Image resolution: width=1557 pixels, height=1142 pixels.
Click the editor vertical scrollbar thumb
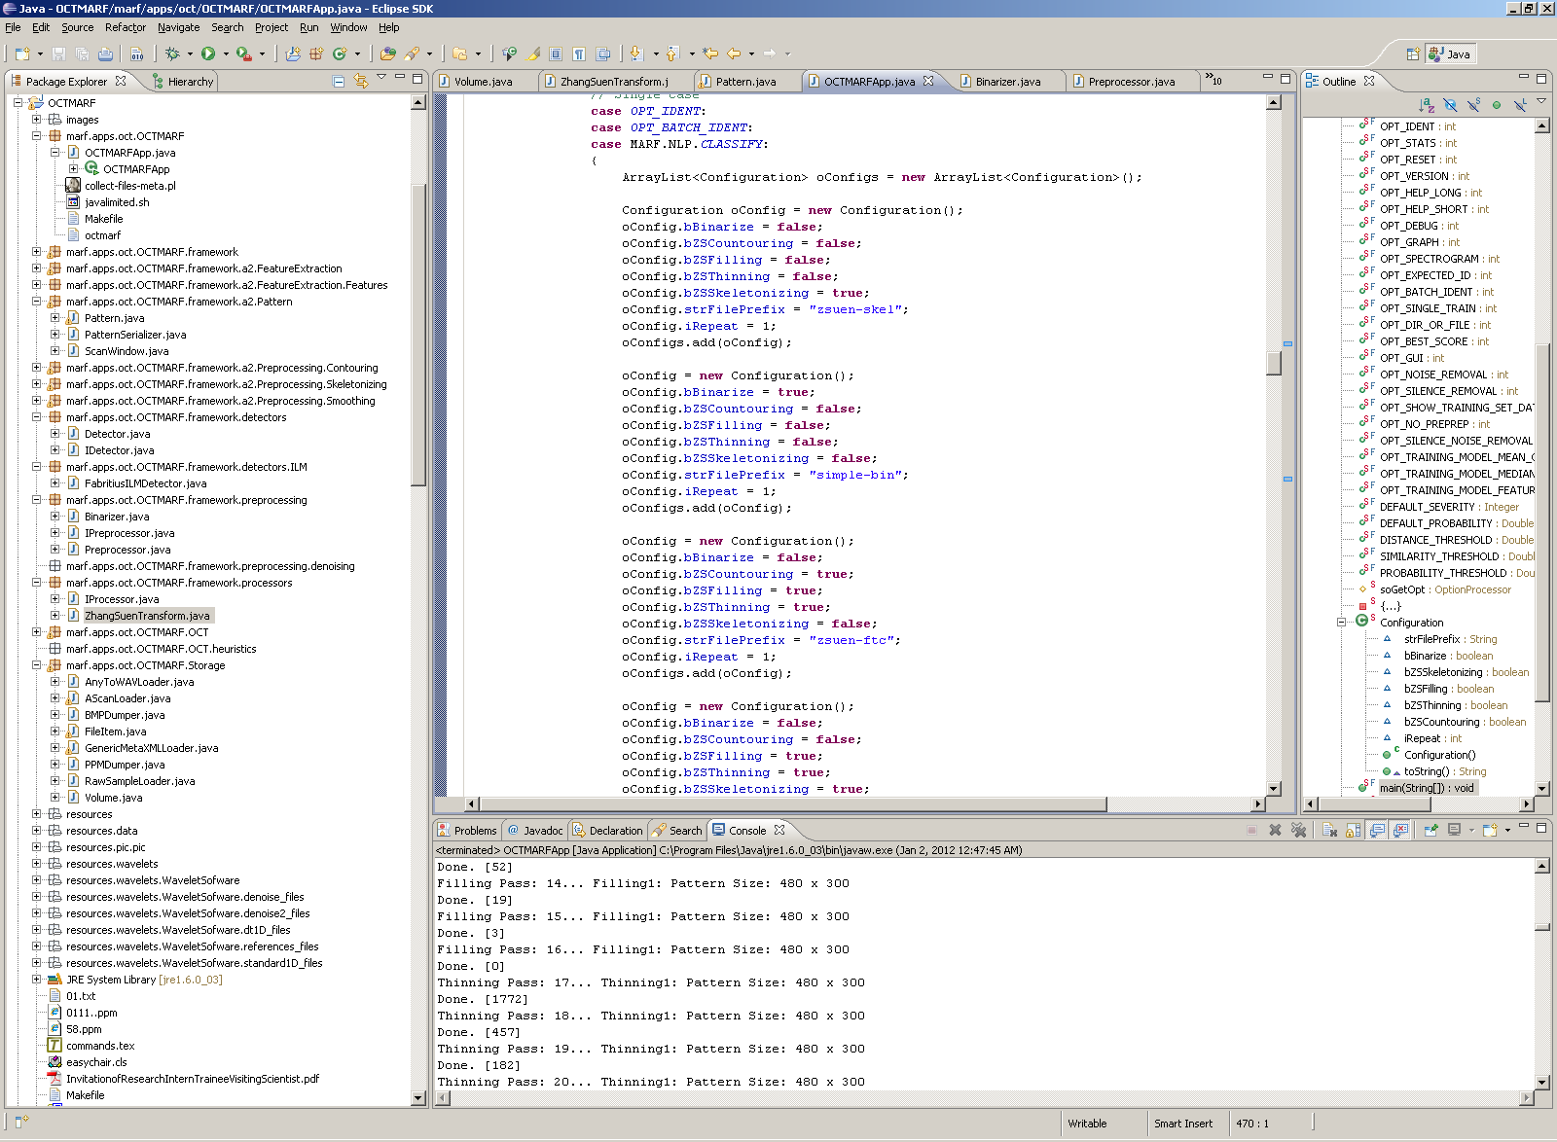(1274, 363)
